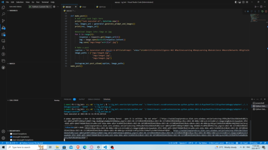
Task: Switch to the Output panel tab
Action: pos(82,99)
